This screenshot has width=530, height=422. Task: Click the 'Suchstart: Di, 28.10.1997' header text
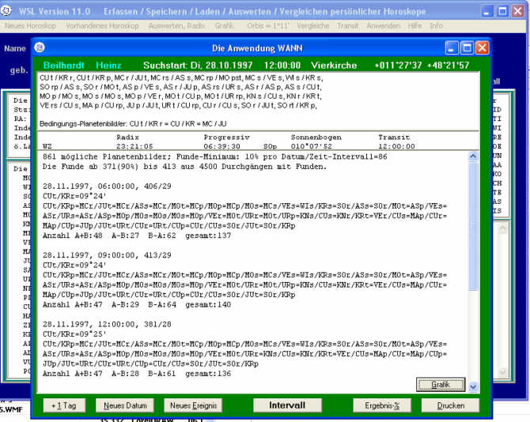point(198,65)
